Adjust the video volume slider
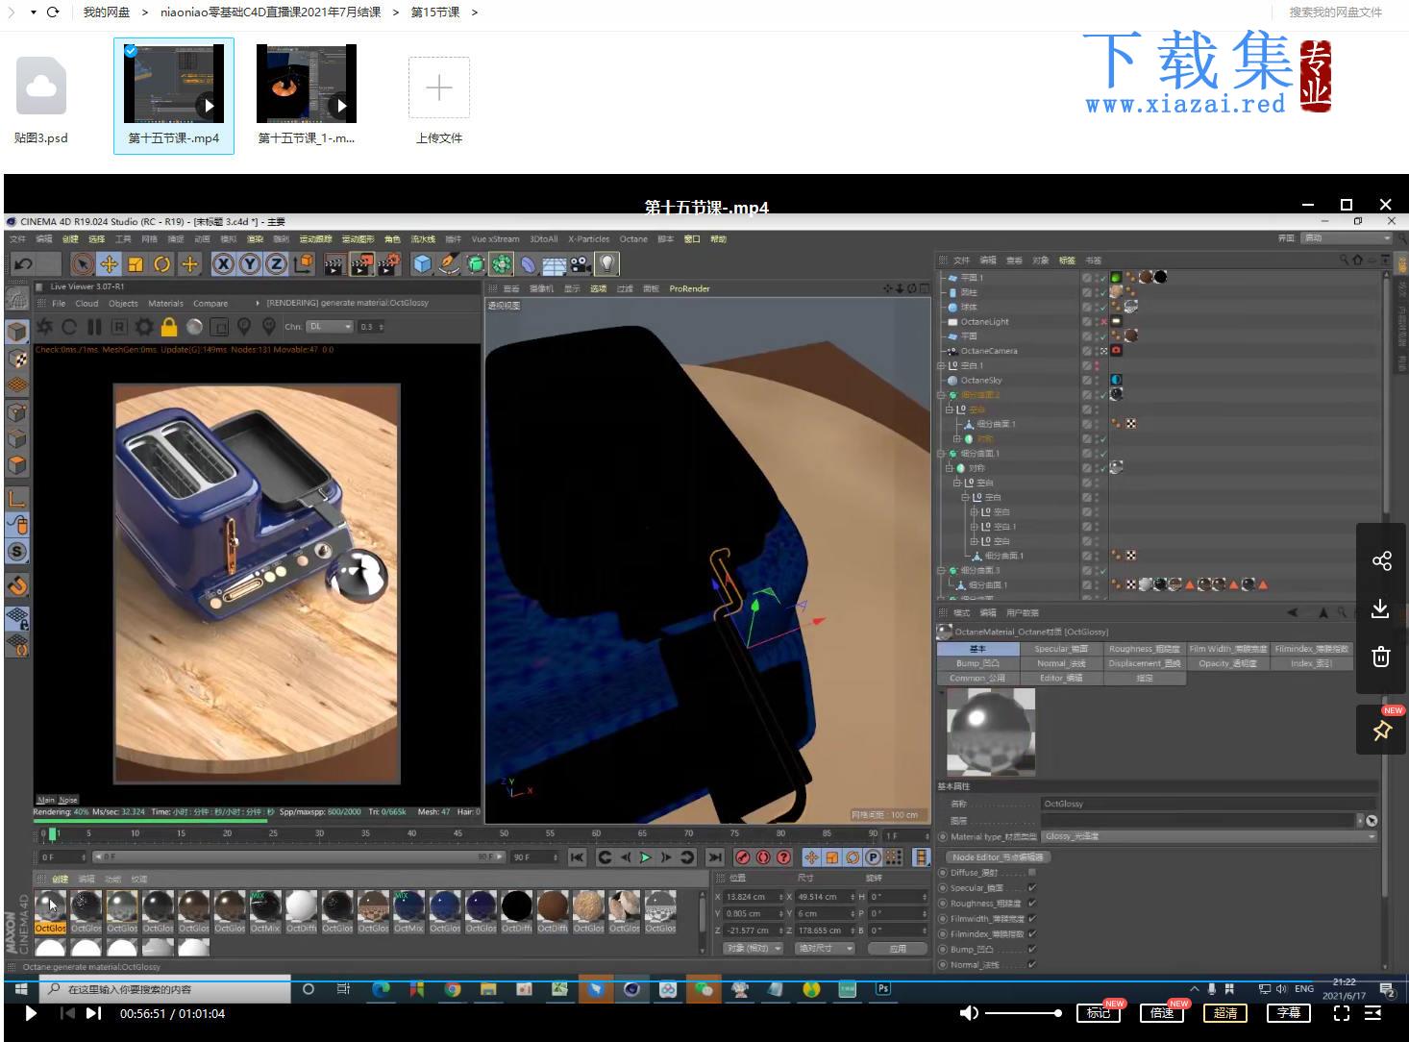 pos(1023,1013)
